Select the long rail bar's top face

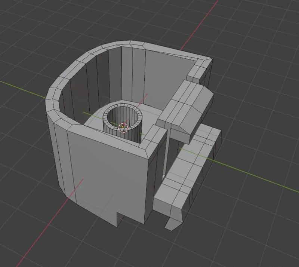tap(188, 166)
